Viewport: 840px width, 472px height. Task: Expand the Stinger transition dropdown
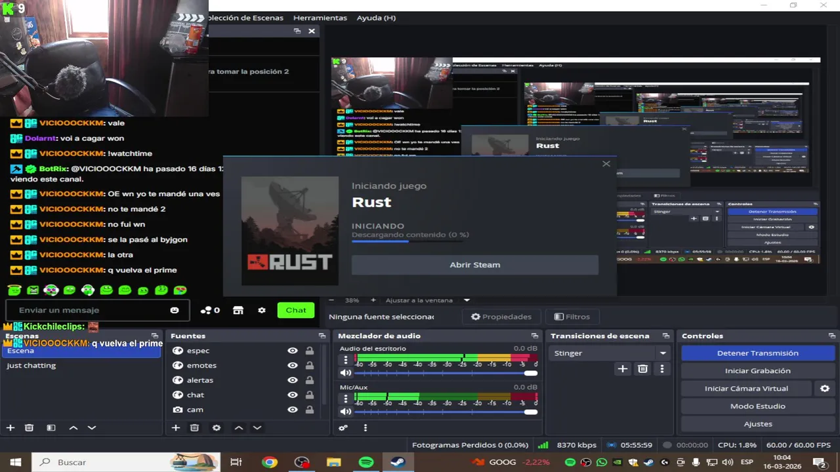663,353
